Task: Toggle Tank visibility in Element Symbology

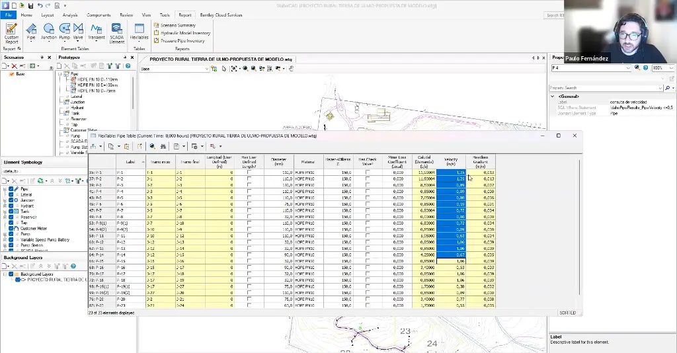Action: point(11,212)
